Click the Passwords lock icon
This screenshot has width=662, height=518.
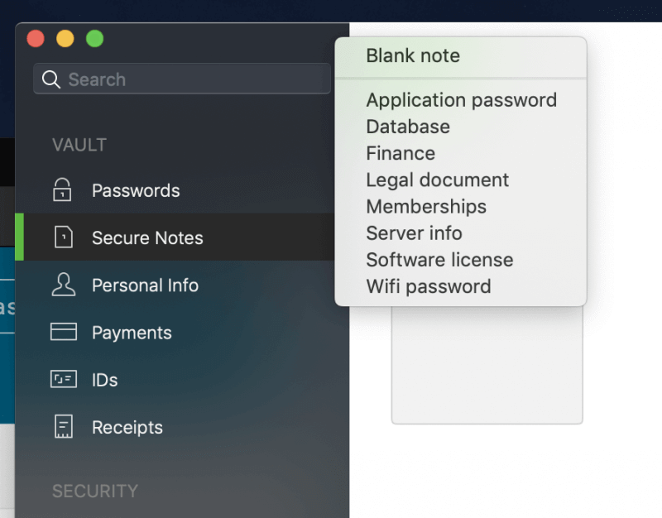tap(63, 190)
